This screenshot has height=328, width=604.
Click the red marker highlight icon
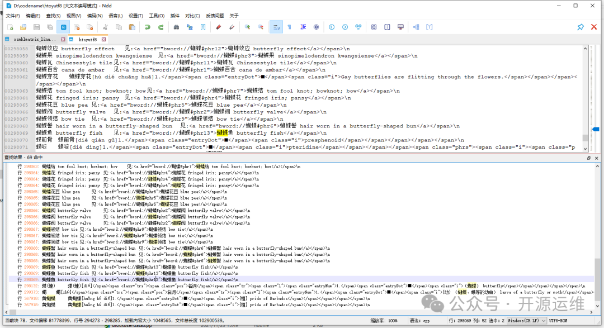click(219, 27)
